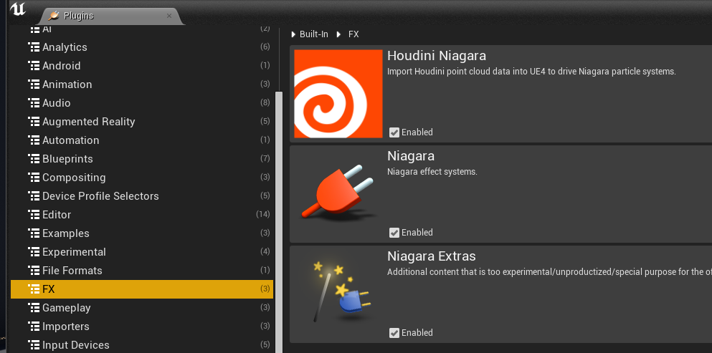Screen dimensions: 712x353
Task: Open the Blueprints category
Action: (x=142, y=159)
